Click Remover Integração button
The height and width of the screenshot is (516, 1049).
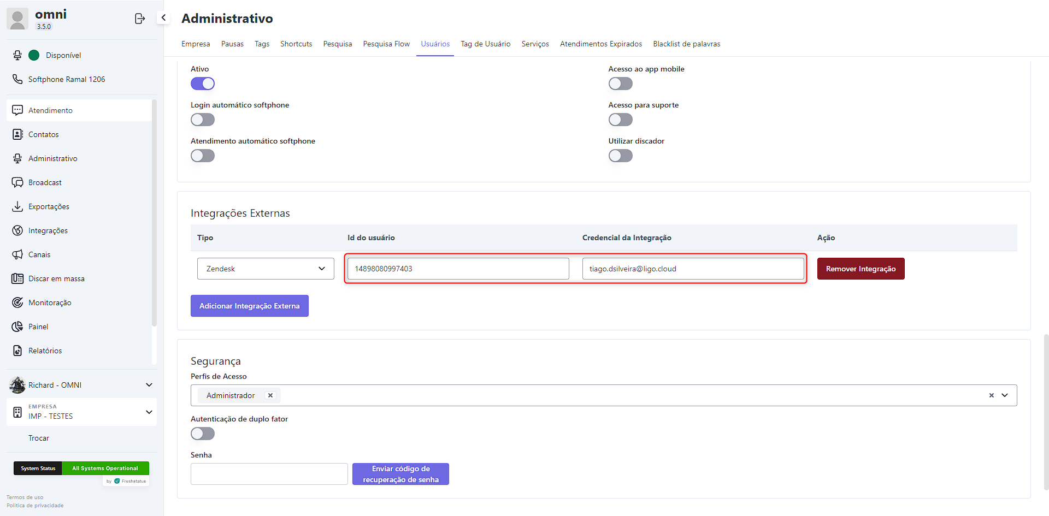[x=861, y=269]
